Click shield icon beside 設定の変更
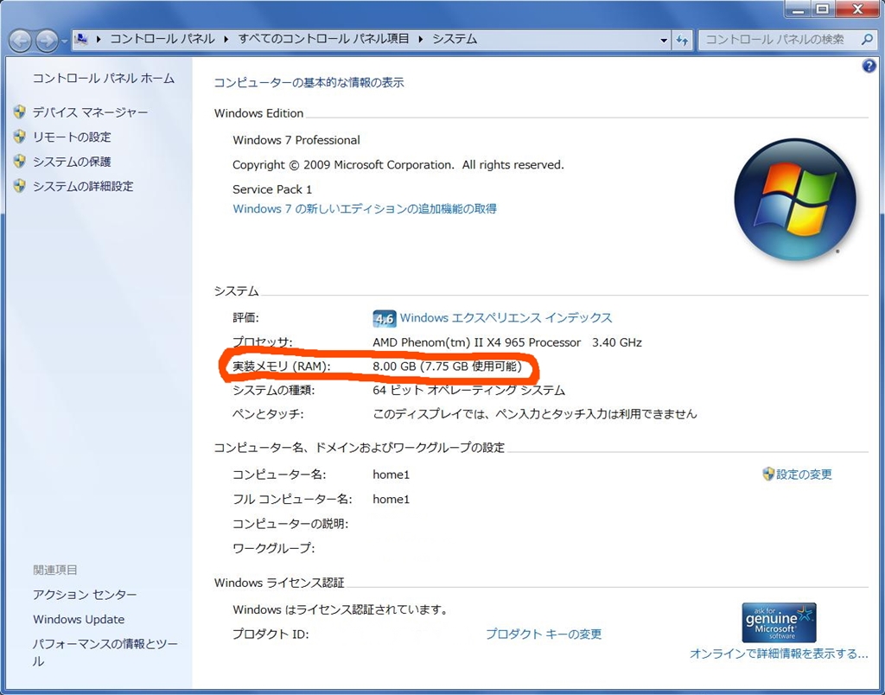This screenshot has width=885, height=695. (x=768, y=474)
